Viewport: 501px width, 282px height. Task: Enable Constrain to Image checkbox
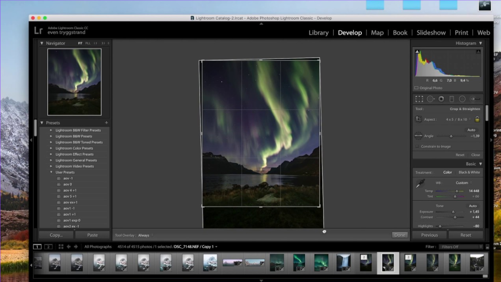tap(417, 146)
